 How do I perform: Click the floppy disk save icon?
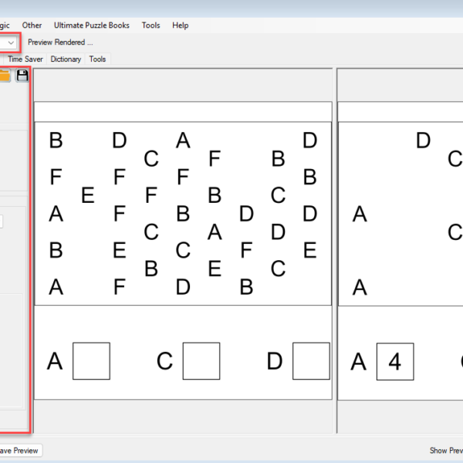click(22, 75)
